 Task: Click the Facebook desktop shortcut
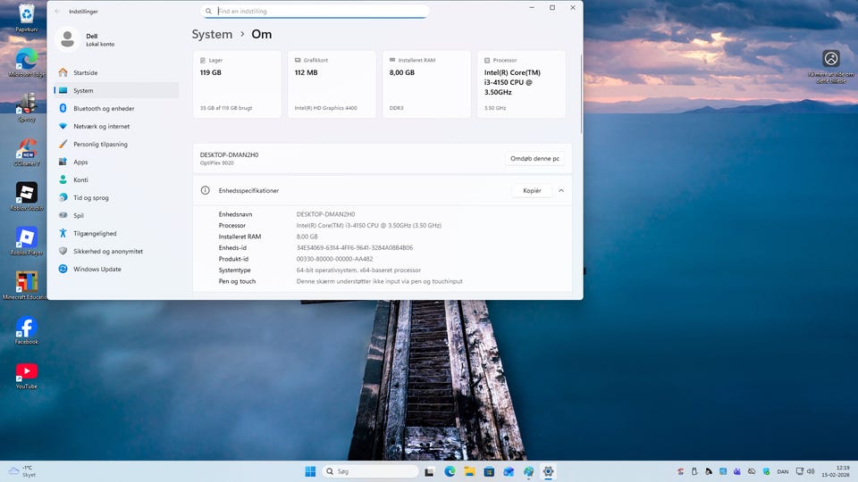(26, 328)
